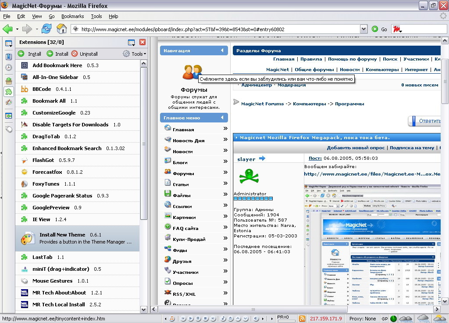
Task: Open the magicnet.ee files download link
Action: (x=372, y=174)
